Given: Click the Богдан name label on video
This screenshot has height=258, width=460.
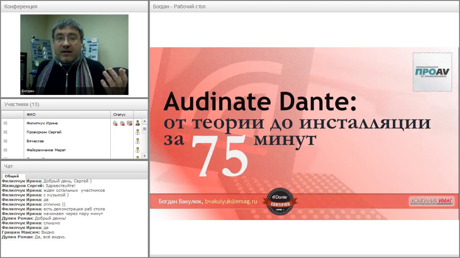Looking at the screenshot, I should tap(28, 91).
